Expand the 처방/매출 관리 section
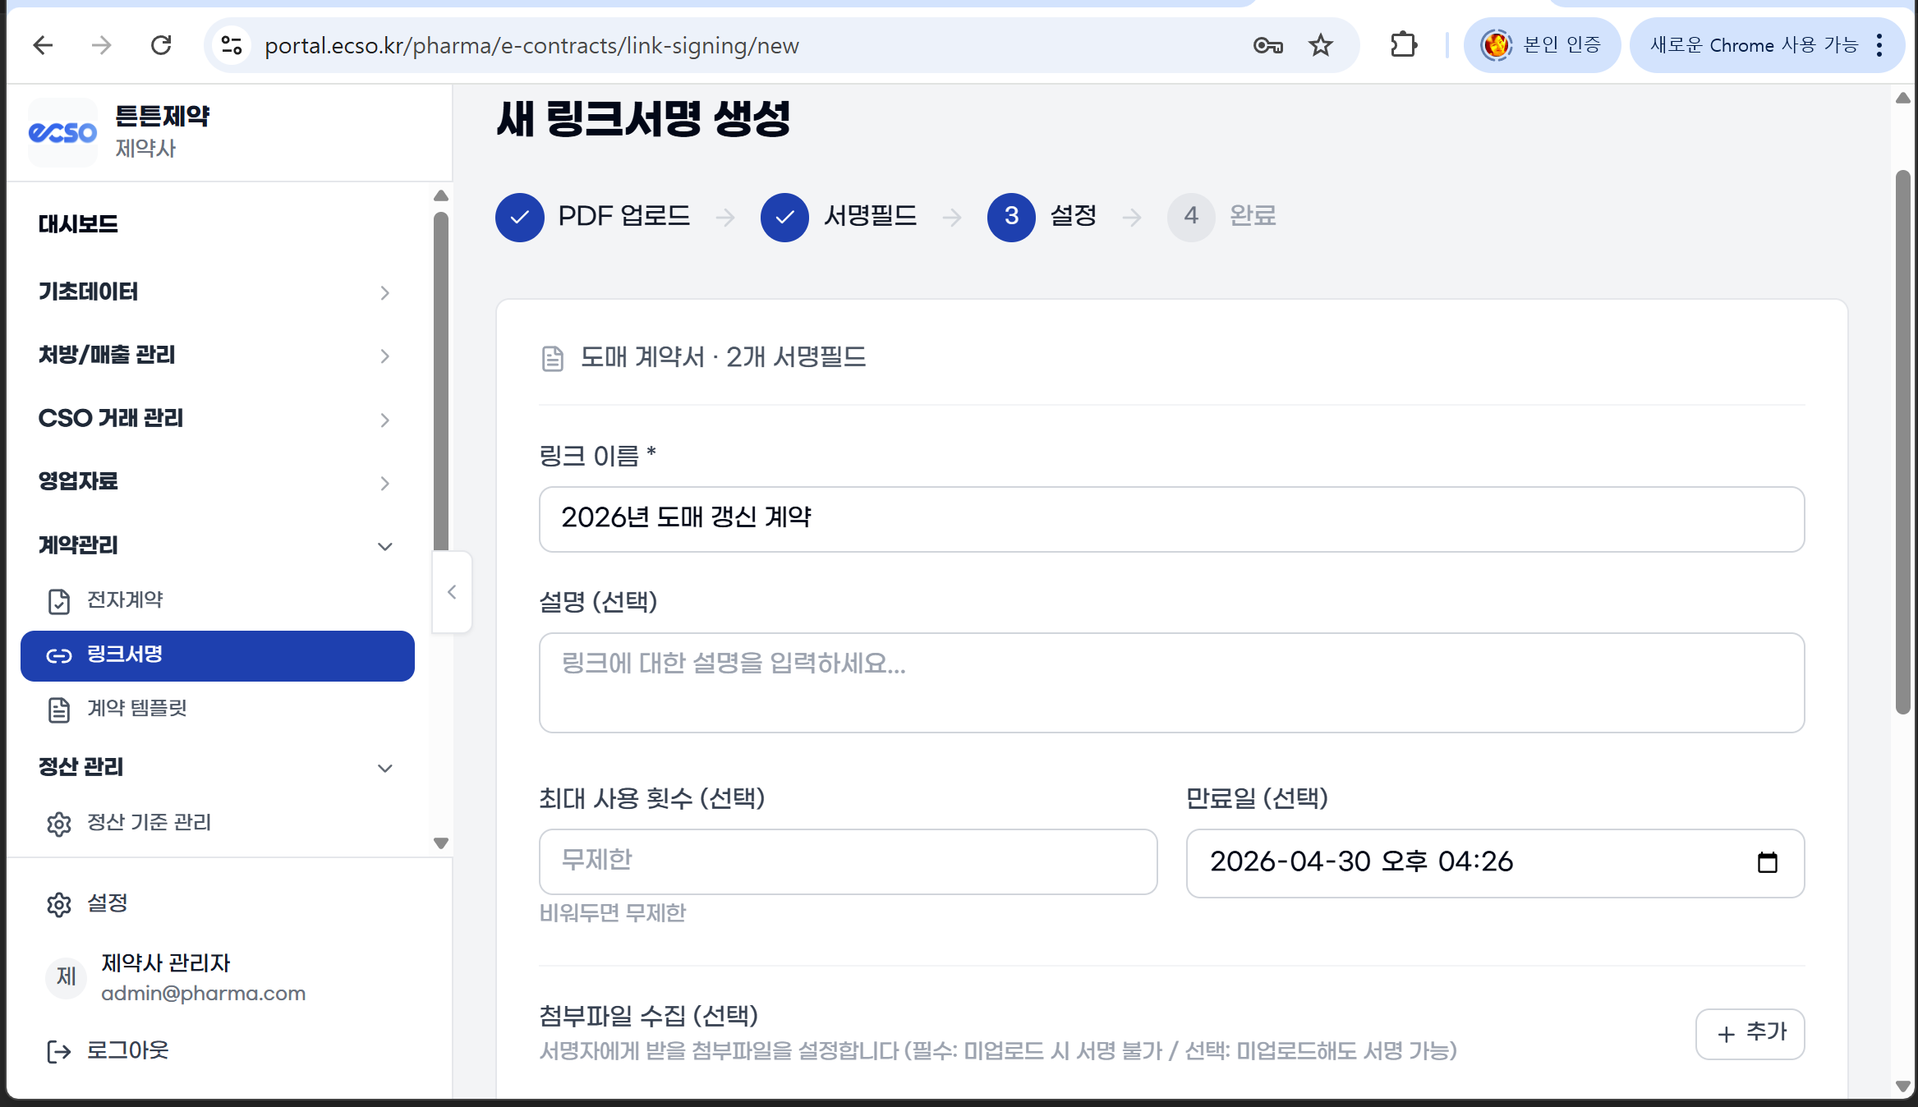Viewport: 1918px width, 1107px height. coord(214,356)
